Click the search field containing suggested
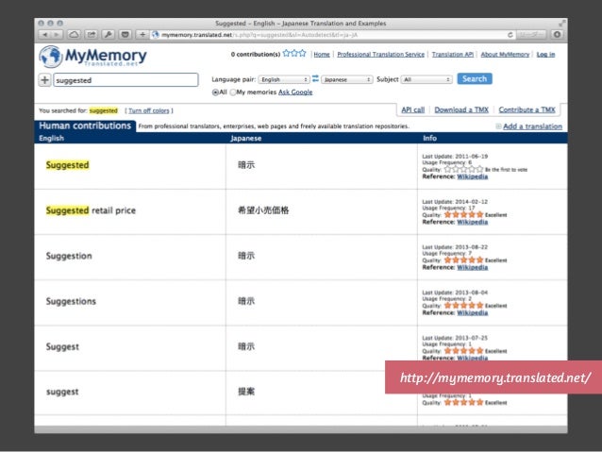This screenshot has height=452, width=602. [125, 80]
